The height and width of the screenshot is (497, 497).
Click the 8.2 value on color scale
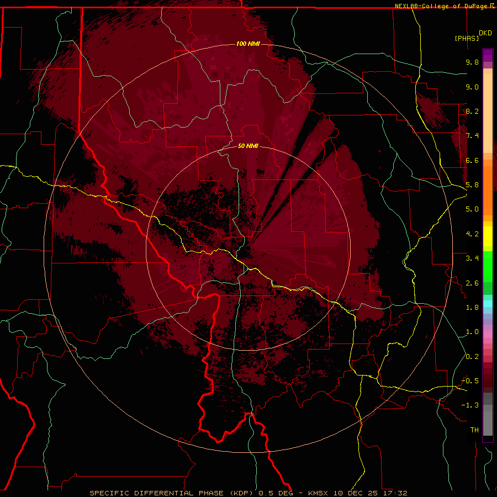pos(472,111)
